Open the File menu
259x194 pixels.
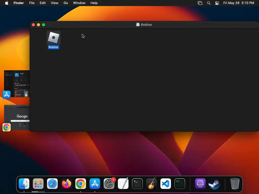point(32,3)
